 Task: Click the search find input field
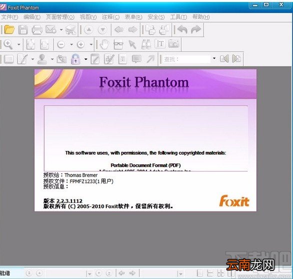pos(187,59)
